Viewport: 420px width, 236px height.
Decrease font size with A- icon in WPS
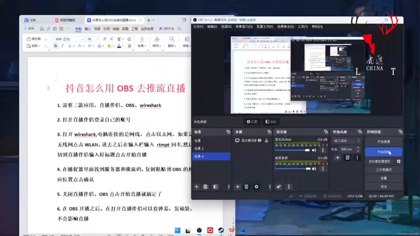point(112,39)
